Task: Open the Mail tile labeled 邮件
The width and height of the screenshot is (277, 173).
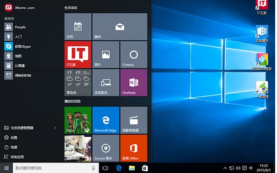Action: (x=120, y=27)
